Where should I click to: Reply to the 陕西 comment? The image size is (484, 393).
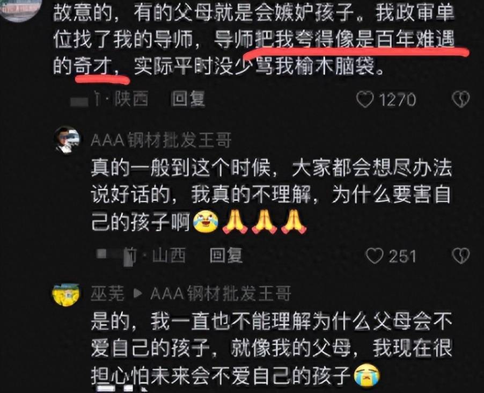pyautogui.click(x=188, y=99)
